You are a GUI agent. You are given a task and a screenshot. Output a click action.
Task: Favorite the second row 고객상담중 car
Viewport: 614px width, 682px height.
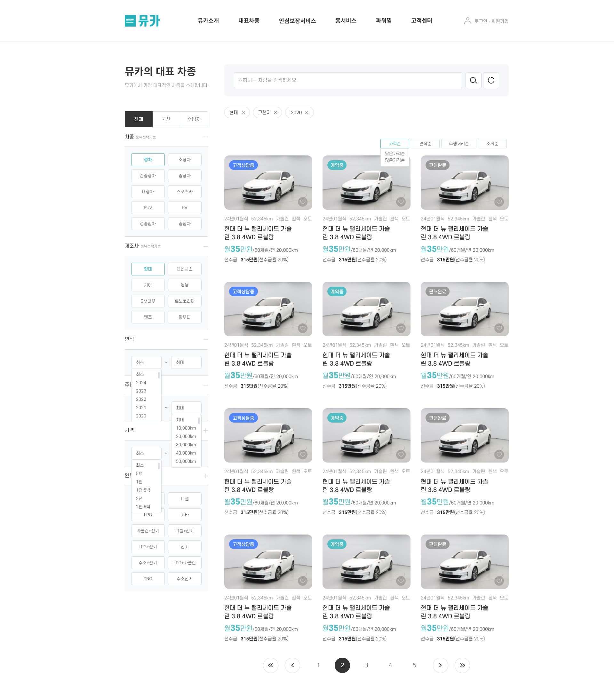tap(303, 328)
